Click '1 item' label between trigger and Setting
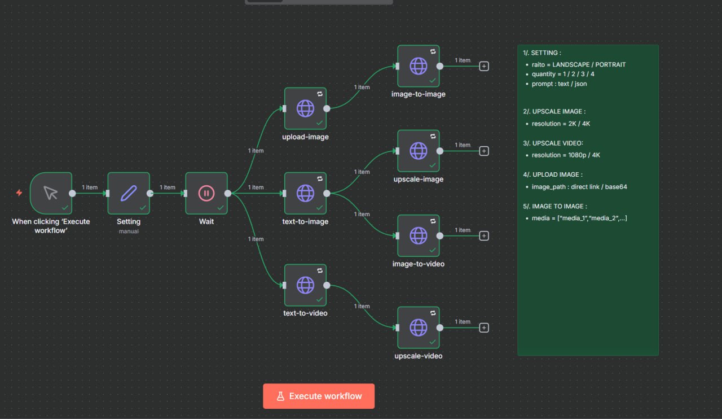 click(90, 187)
